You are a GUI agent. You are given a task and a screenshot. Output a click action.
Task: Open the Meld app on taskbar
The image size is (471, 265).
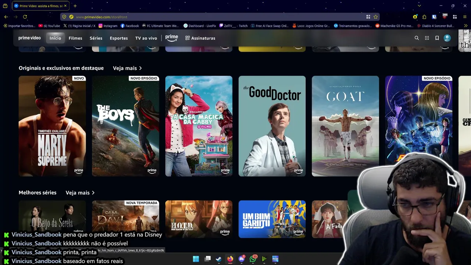tap(275, 259)
